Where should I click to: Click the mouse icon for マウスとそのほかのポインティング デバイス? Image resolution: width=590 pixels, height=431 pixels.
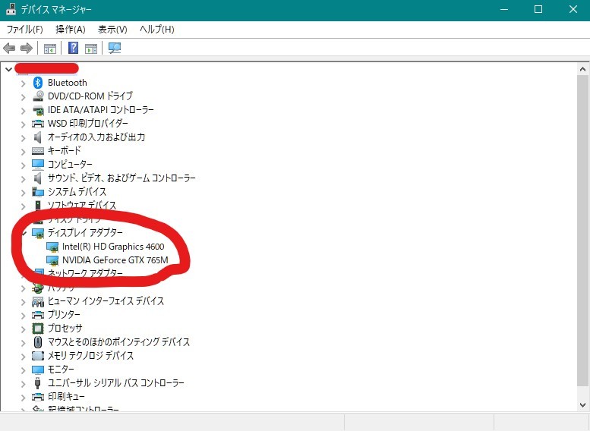pyautogui.click(x=38, y=342)
